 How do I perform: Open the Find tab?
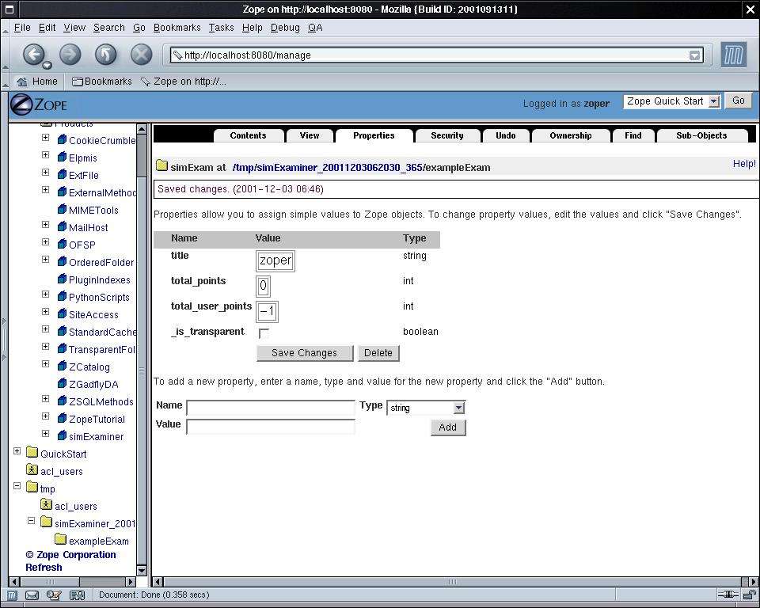[633, 135]
